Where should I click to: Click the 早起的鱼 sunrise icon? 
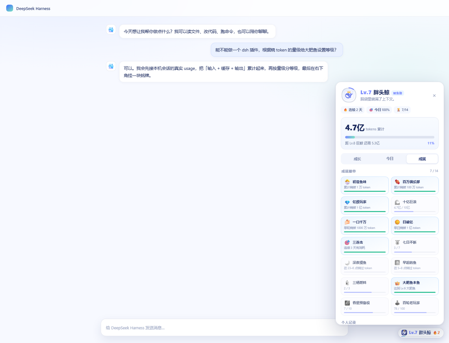[x=397, y=263]
